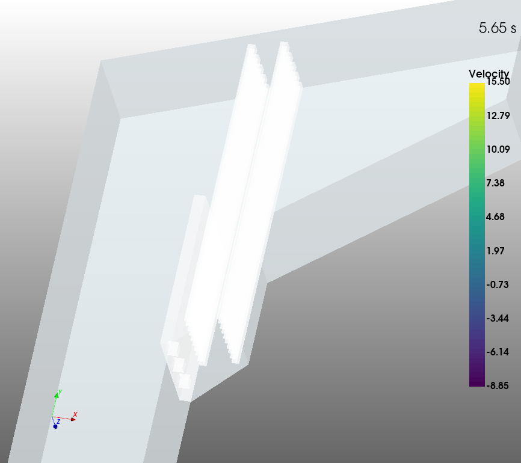
Task: Click the -6.14 legend value
Action: pyautogui.click(x=498, y=352)
